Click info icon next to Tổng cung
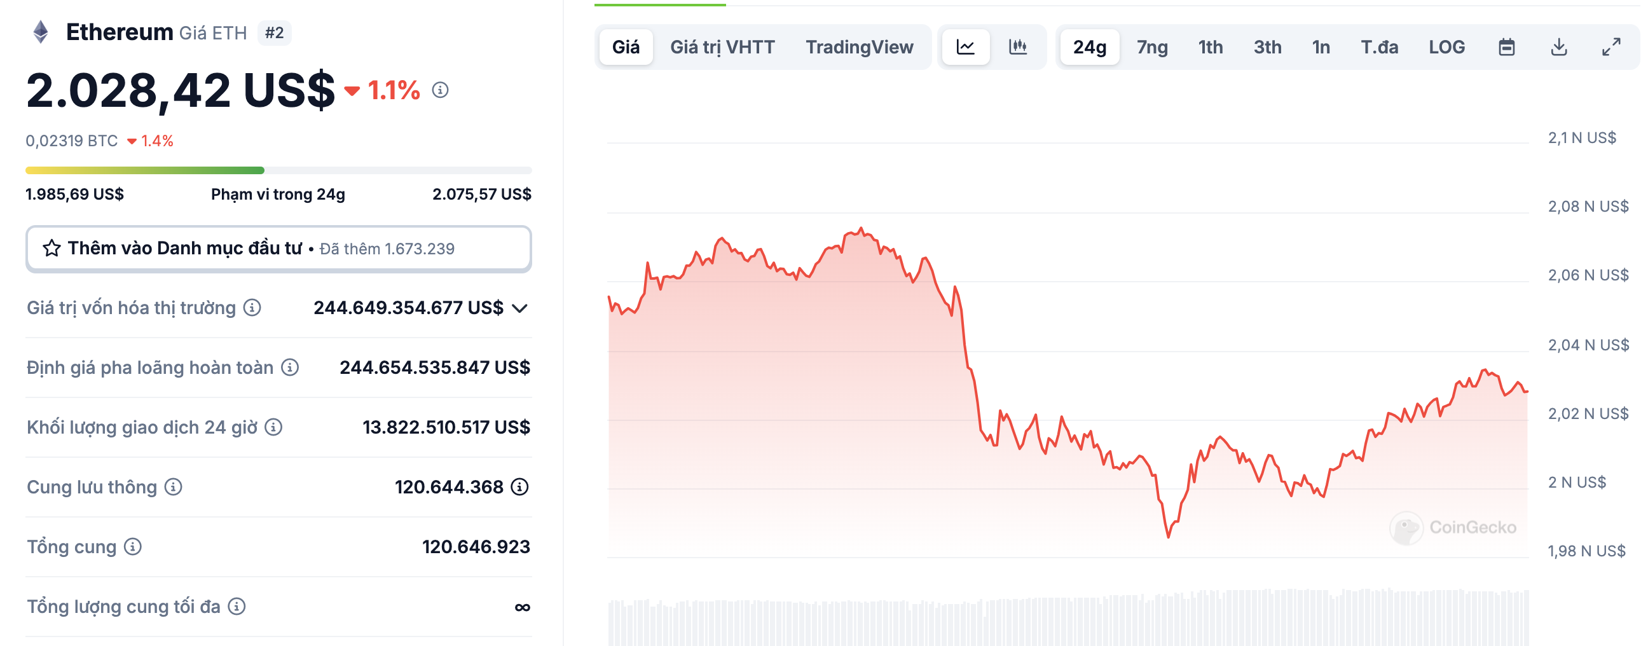Screen dimensions: 1648x646 [132, 547]
